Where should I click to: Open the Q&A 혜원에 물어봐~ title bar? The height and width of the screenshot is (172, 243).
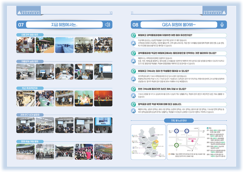pos(179,25)
